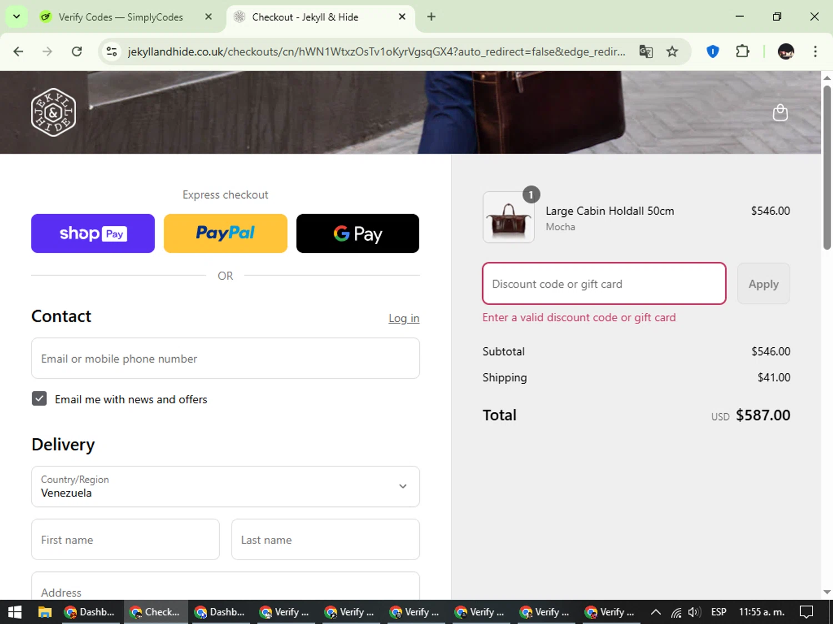Switch to Check... taskbar Chrome window
833x624 pixels.
click(155, 612)
